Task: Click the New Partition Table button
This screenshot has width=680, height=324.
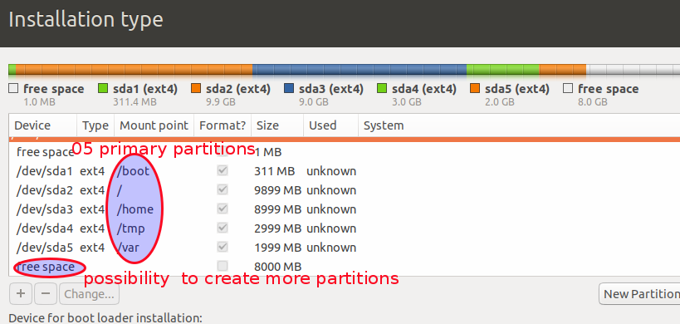Action: pos(639,294)
